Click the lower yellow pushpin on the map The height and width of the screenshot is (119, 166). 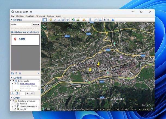[x=90, y=70]
